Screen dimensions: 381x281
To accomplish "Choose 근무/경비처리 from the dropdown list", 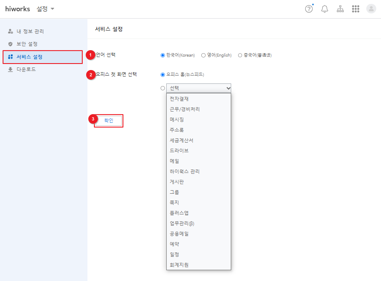I will [199, 109].
